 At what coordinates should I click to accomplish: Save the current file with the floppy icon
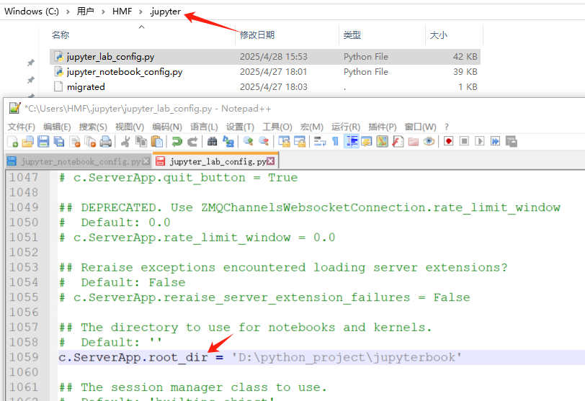43,142
